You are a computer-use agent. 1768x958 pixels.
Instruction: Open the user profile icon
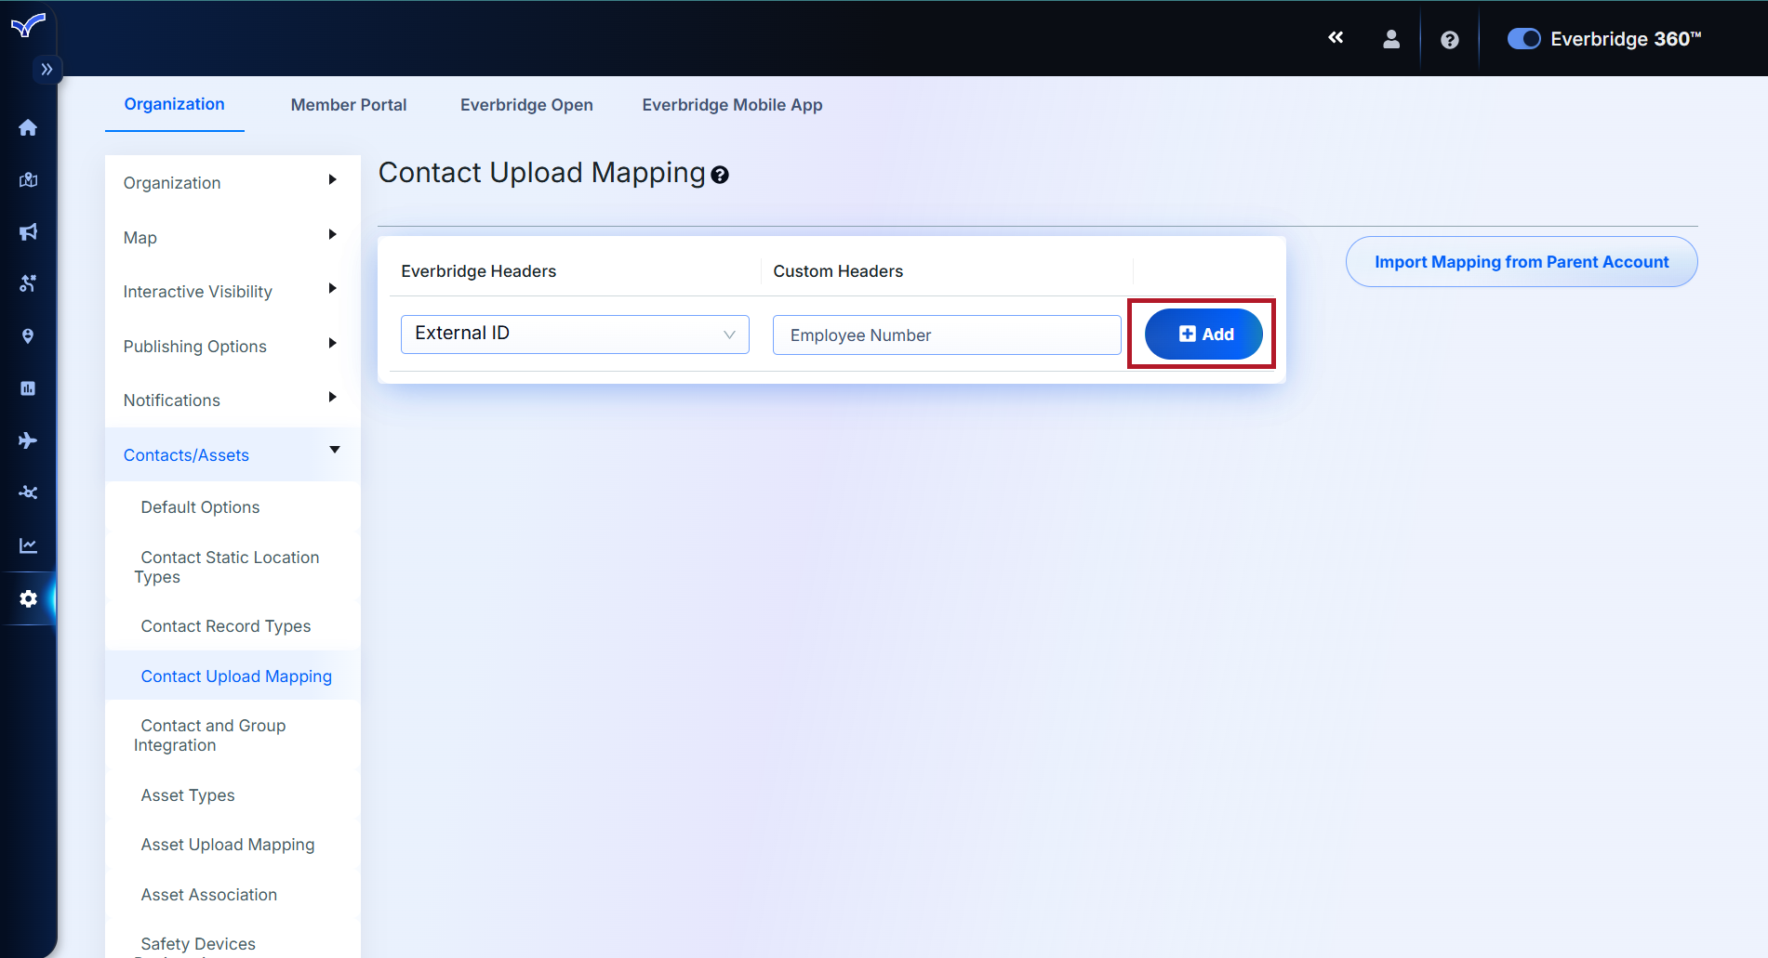(1390, 39)
